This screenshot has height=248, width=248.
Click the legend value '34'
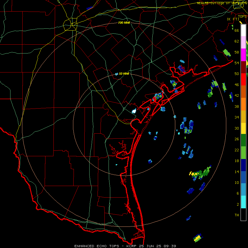click(x=237, y=117)
